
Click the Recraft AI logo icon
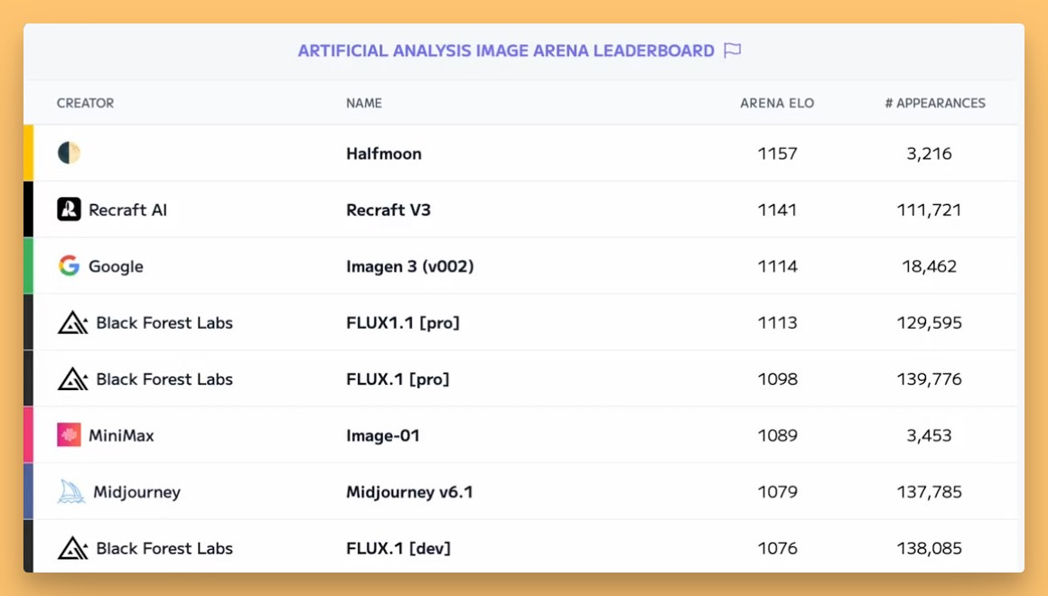pyautogui.click(x=69, y=210)
